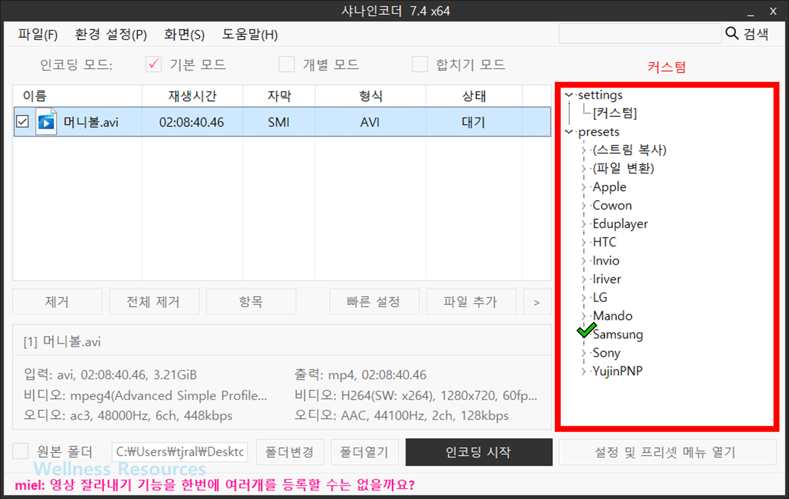Click the 대기 status cell
This screenshot has width=789, height=499.
pos(473,122)
